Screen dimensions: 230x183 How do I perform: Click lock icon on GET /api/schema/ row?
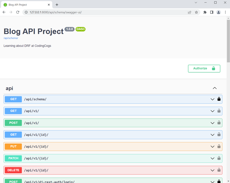coord(219,99)
